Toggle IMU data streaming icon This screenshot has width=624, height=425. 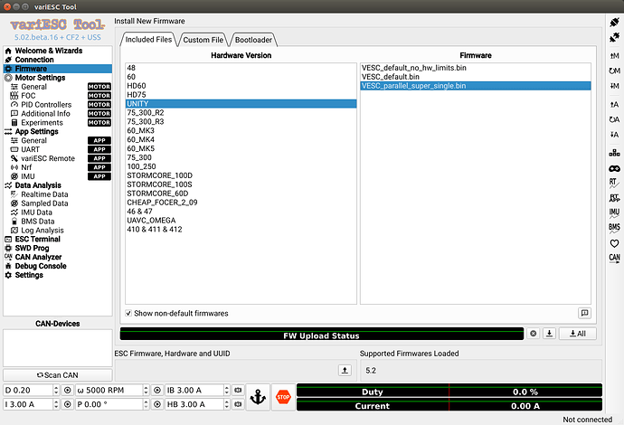point(614,212)
